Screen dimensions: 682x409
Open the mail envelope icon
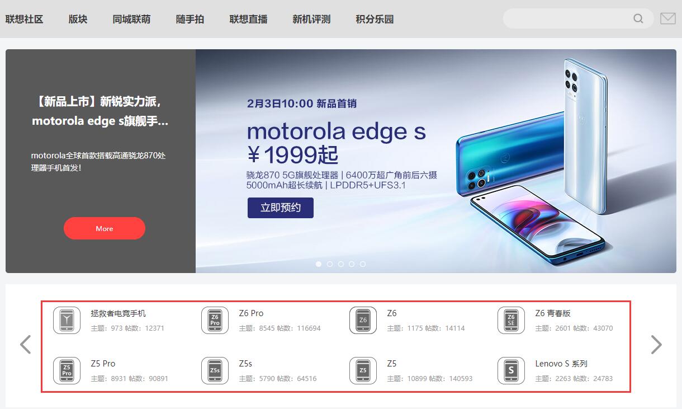(667, 19)
